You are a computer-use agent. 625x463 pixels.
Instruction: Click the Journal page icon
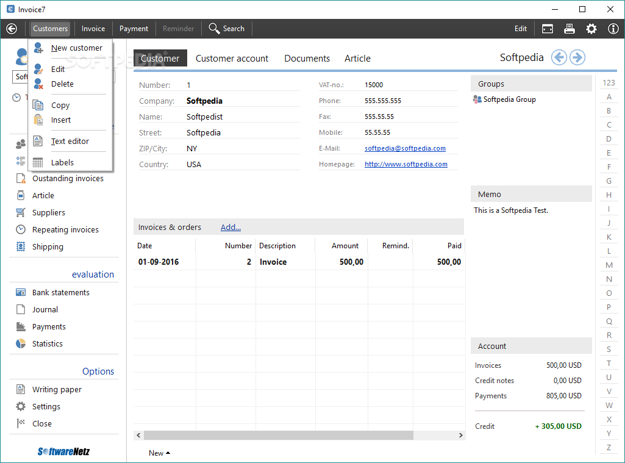pyautogui.click(x=21, y=309)
